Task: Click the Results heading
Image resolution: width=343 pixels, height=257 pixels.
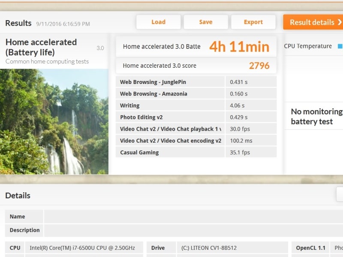Action: (18, 23)
